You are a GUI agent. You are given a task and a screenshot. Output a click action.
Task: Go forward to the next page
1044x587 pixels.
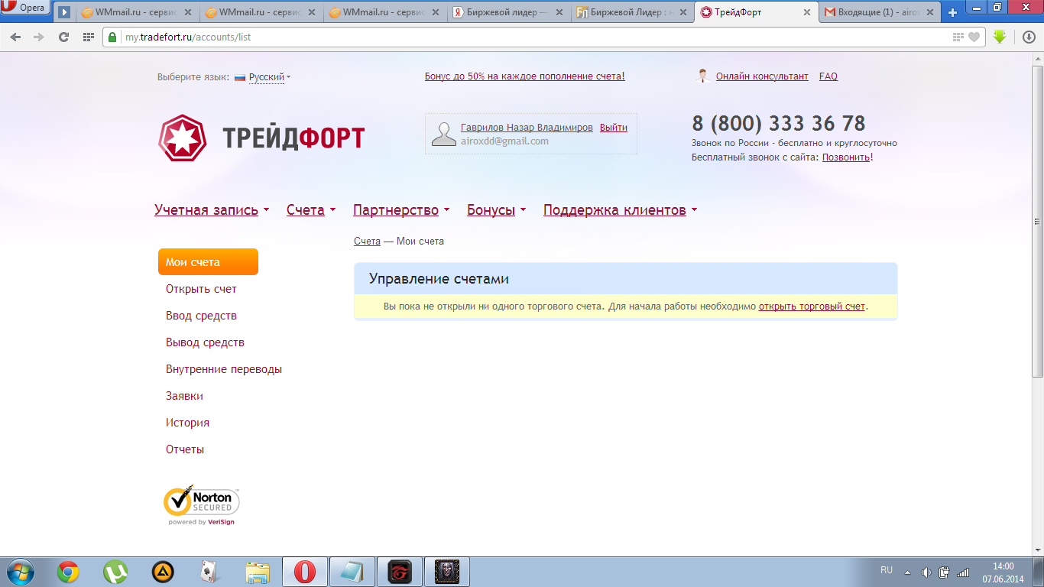(39, 37)
